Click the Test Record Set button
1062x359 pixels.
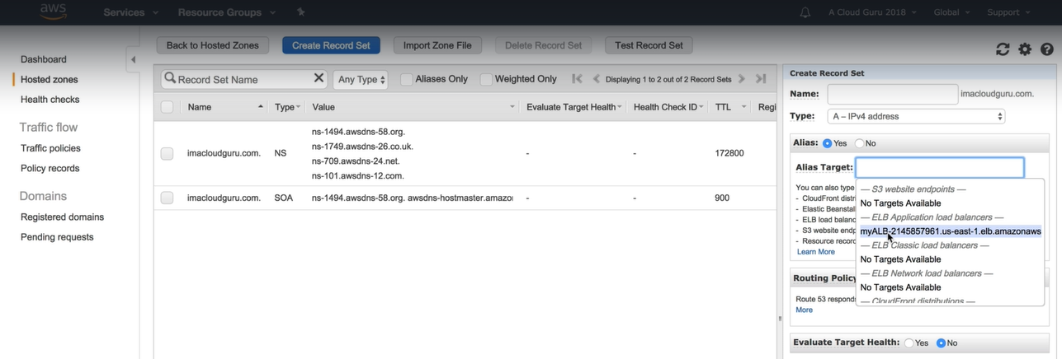[x=649, y=45]
